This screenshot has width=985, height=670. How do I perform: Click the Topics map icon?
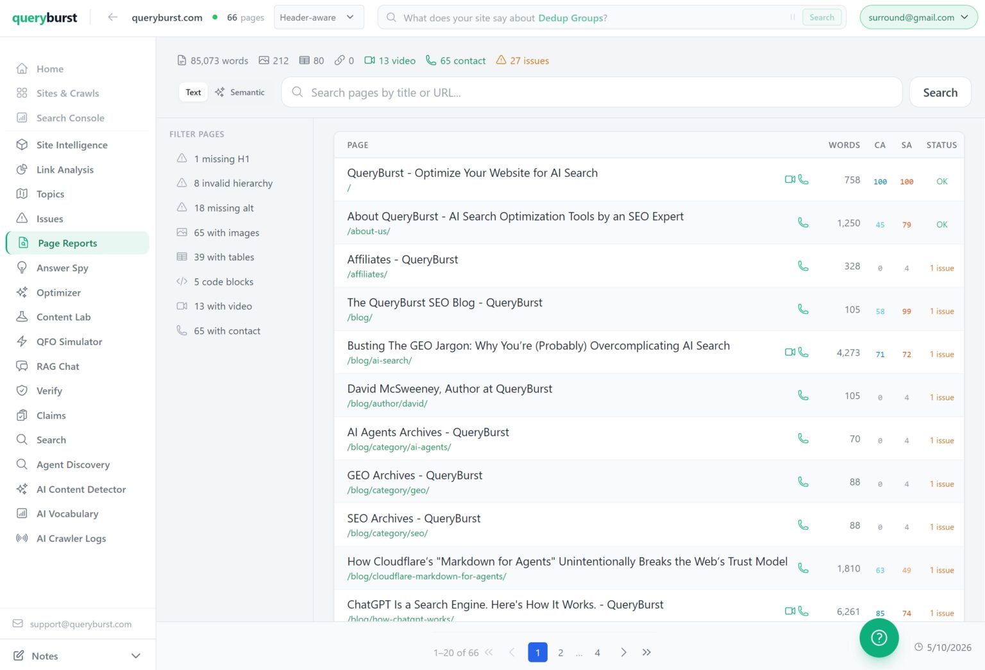pos(22,194)
